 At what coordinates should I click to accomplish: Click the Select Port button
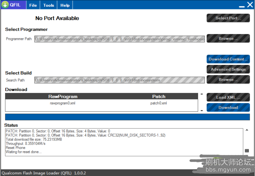(x=228, y=18)
